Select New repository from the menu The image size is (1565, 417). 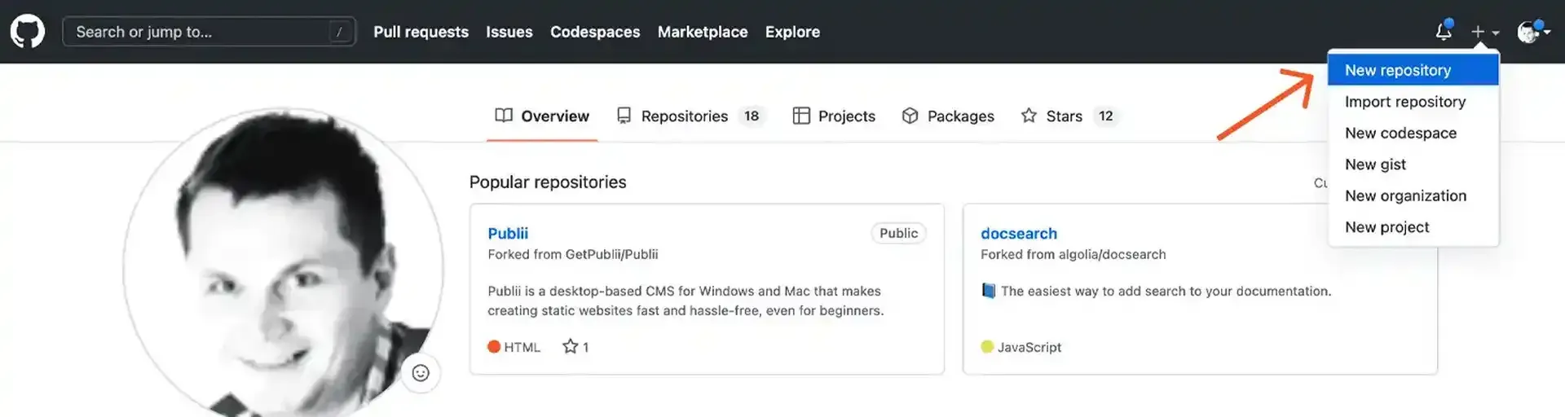[x=1397, y=70]
